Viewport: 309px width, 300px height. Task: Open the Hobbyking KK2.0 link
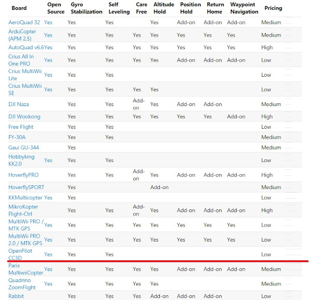point(21,160)
